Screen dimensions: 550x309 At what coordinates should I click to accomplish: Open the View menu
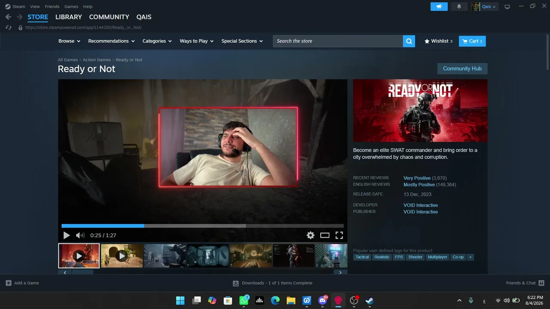(35, 6)
